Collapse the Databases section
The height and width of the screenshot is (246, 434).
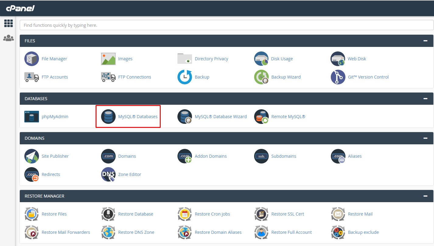click(425, 99)
